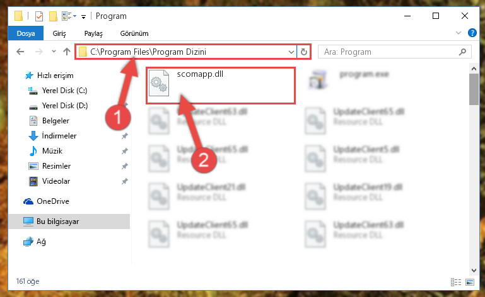This screenshot has width=485, height=297.
Task: Open İndirmeler folder in sidebar
Action: pyautogui.click(x=59, y=136)
